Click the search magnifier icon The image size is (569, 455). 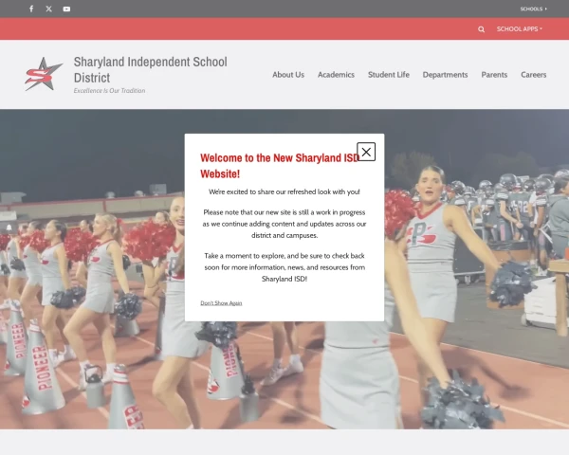coord(481,29)
